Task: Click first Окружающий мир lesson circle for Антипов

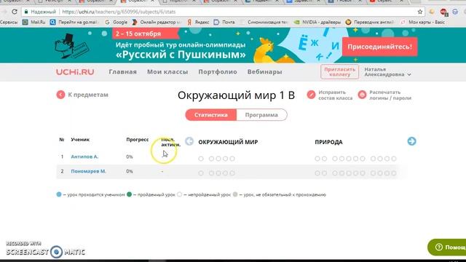Action: coord(201,159)
